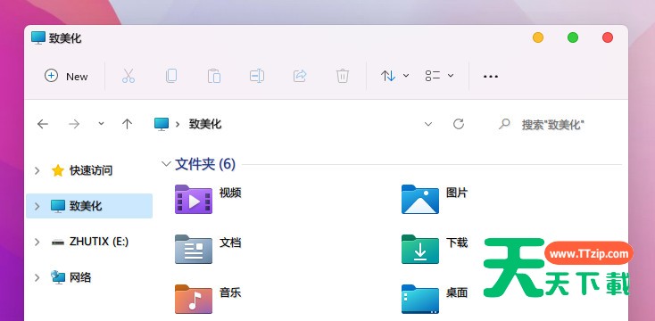
Task: Click the Cut scissors icon
Action: pyautogui.click(x=129, y=76)
